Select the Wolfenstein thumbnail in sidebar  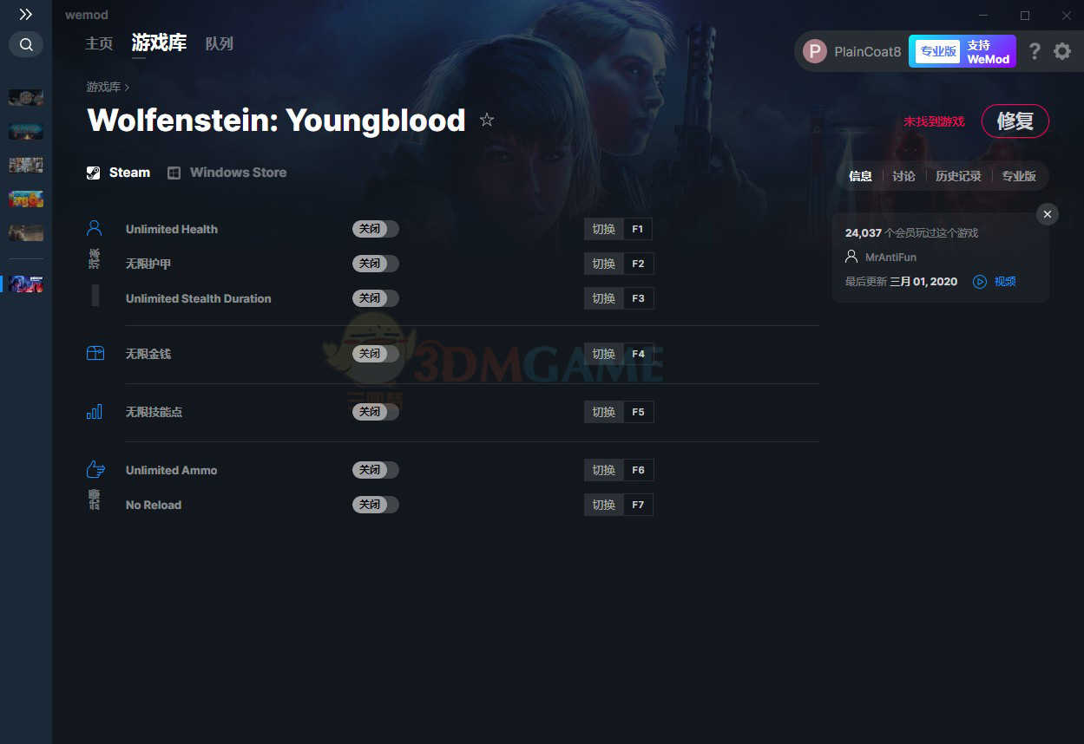coord(26,284)
